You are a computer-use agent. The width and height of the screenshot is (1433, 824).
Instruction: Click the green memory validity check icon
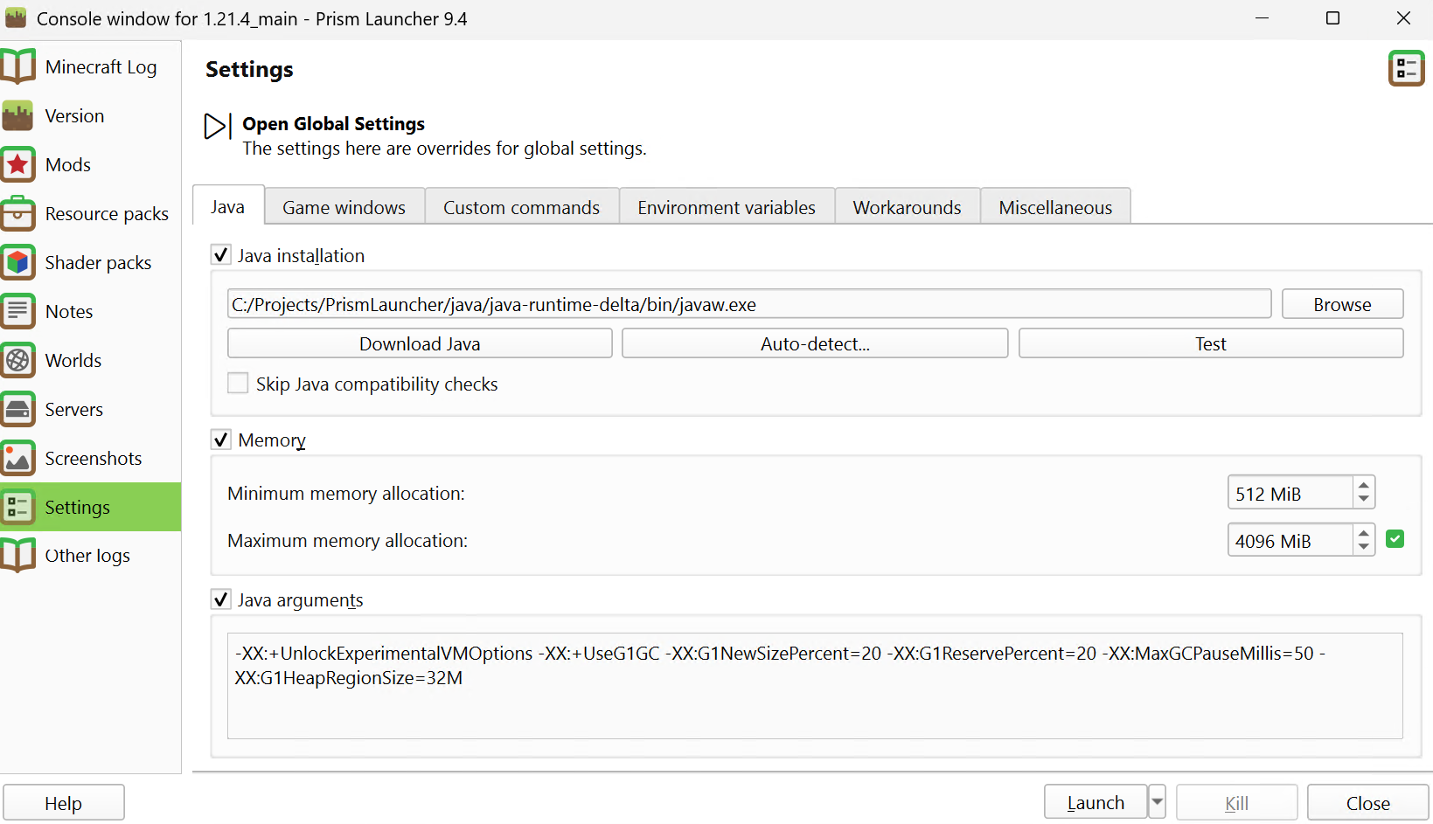pyautogui.click(x=1395, y=539)
